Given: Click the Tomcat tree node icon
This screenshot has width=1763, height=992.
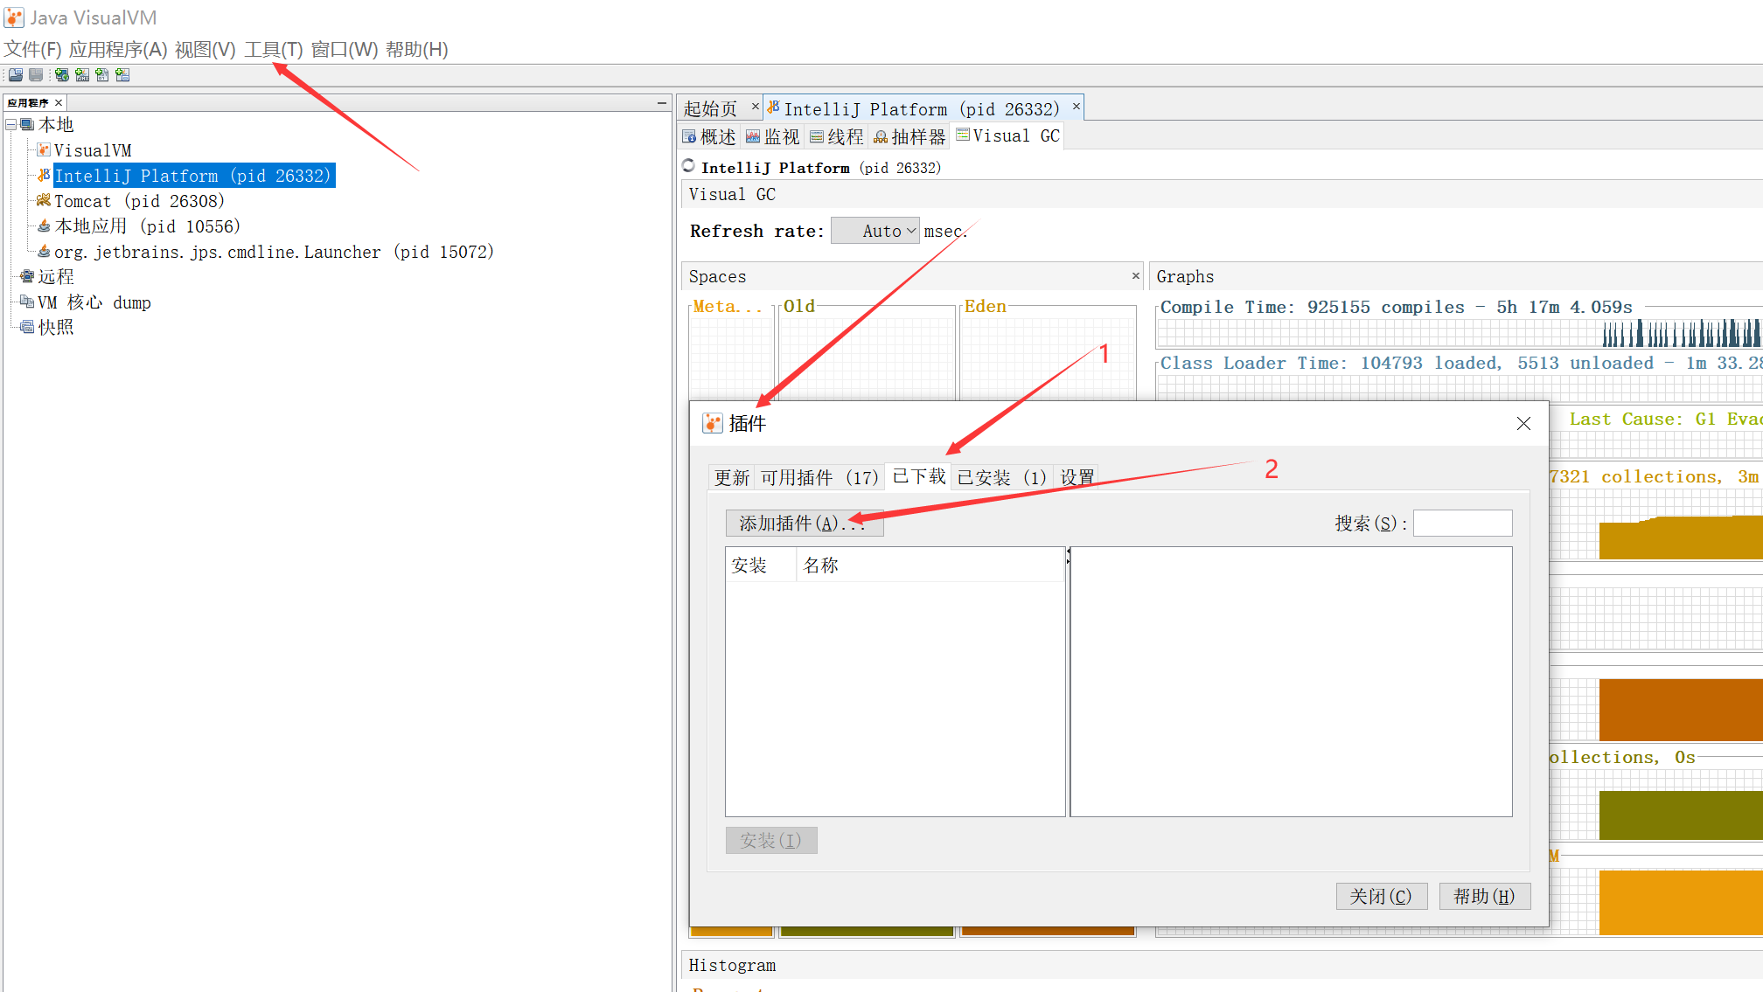Looking at the screenshot, I should (x=44, y=201).
